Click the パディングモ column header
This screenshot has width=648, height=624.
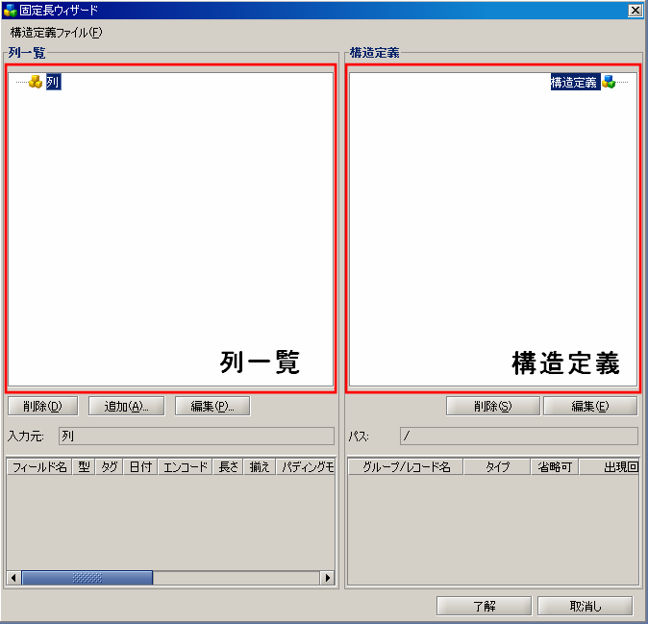tap(306, 467)
